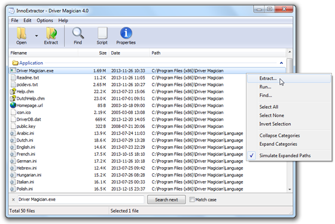
Task: Click the French.ini file icon
Action: [13, 154]
